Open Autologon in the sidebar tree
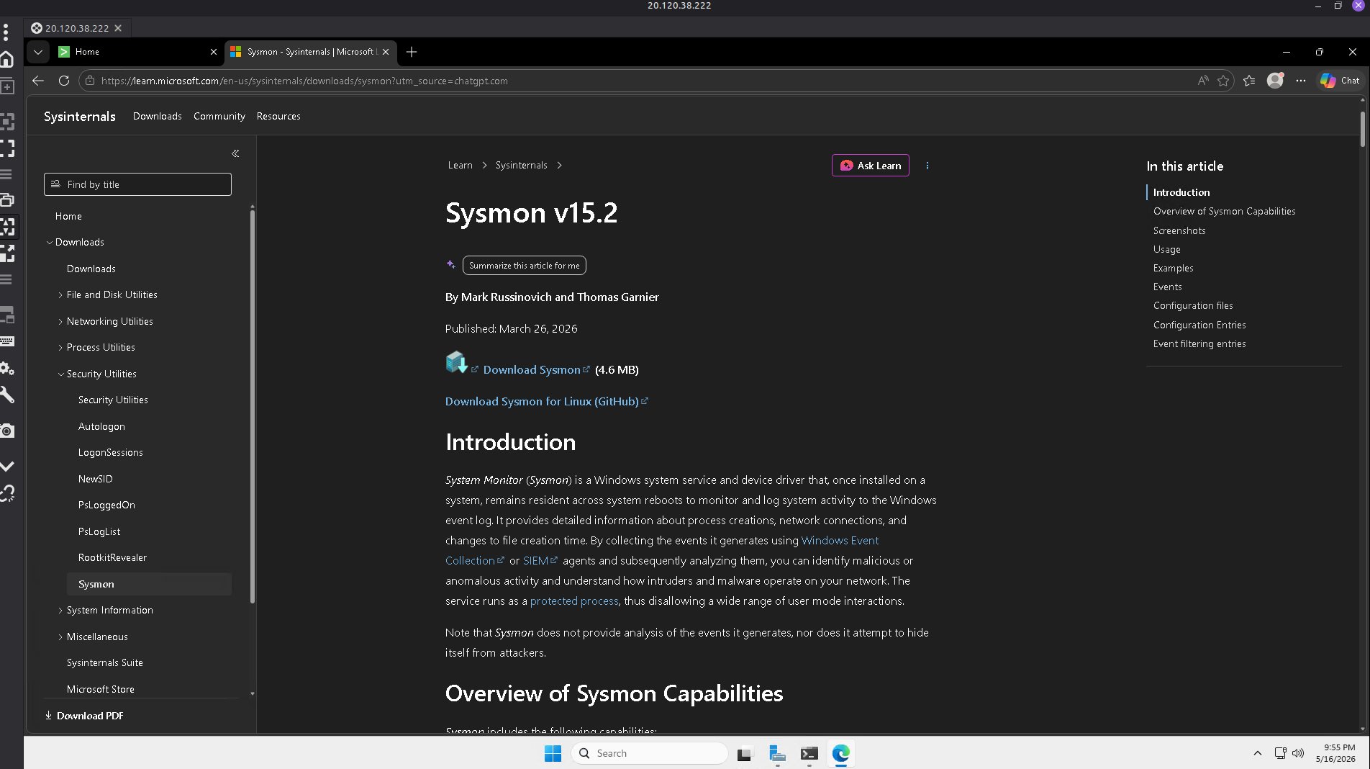This screenshot has height=769, width=1370. (101, 426)
